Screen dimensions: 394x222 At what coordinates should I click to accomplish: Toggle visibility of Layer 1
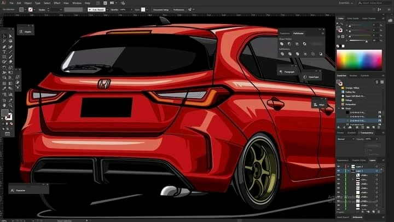click(338, 170)
